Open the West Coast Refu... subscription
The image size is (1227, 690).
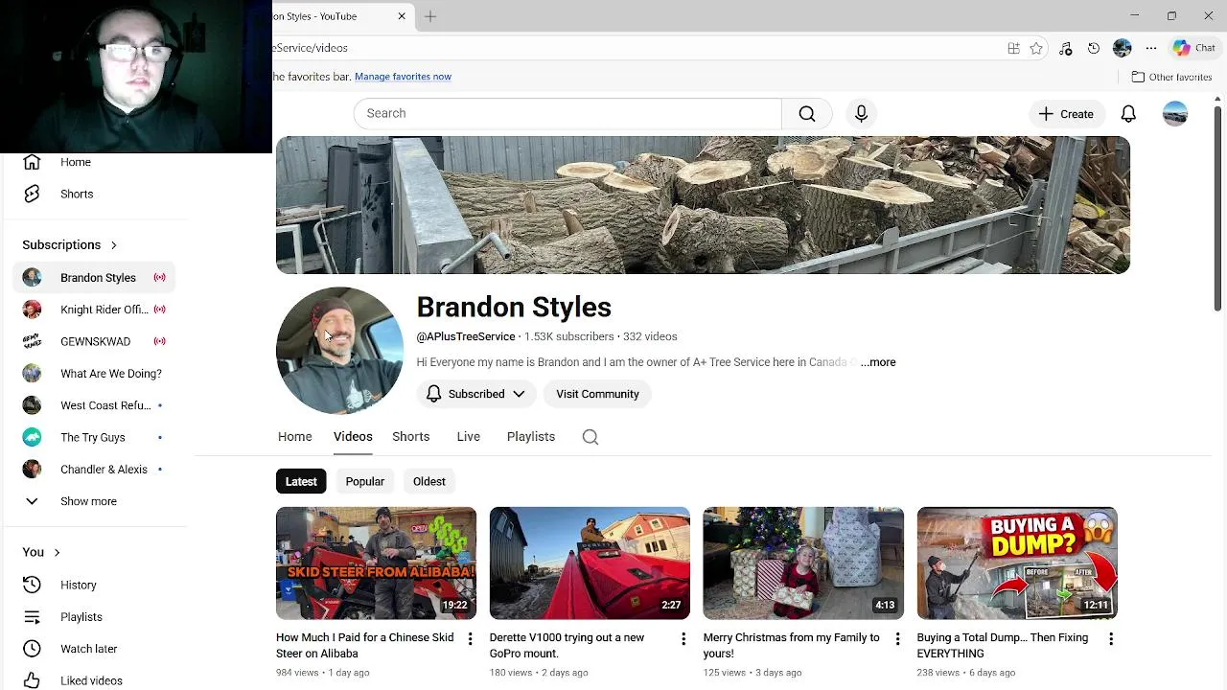click(94, 405)
